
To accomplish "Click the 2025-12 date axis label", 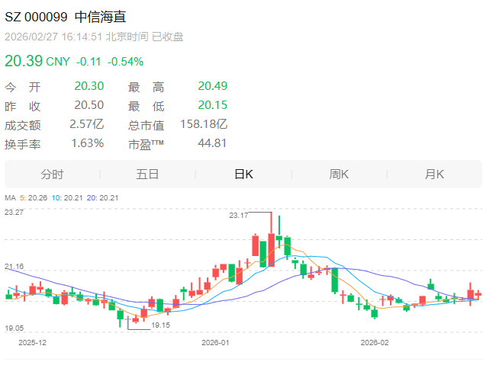I will (32, 343).
